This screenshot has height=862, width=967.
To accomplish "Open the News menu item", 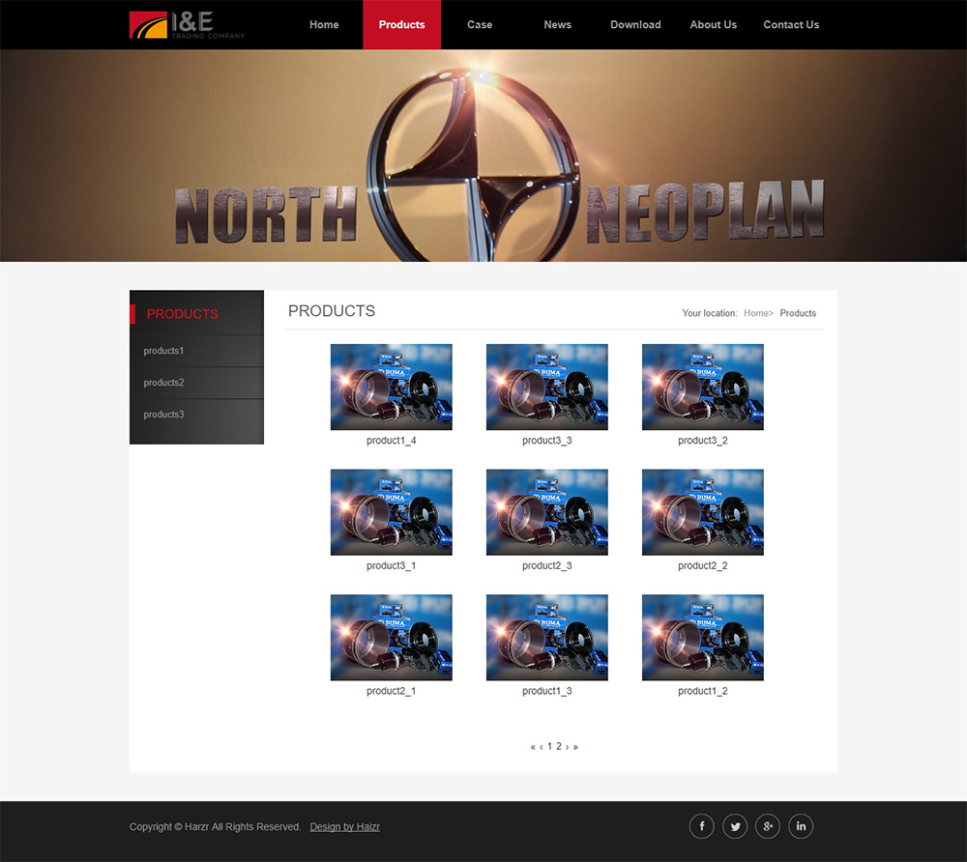I will [558, 25].
